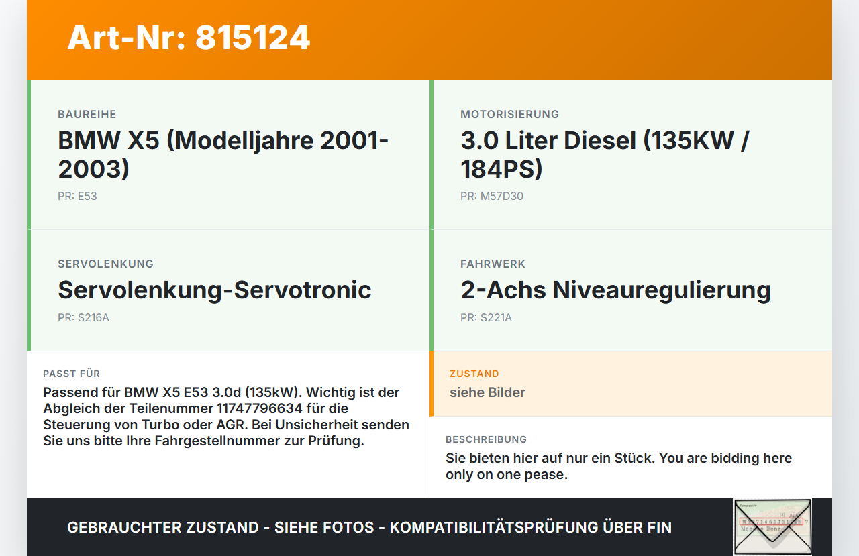Click the SERVOLENKUNG label
Viewport: 859px width, 556px height.
click(x=105, y=264)
